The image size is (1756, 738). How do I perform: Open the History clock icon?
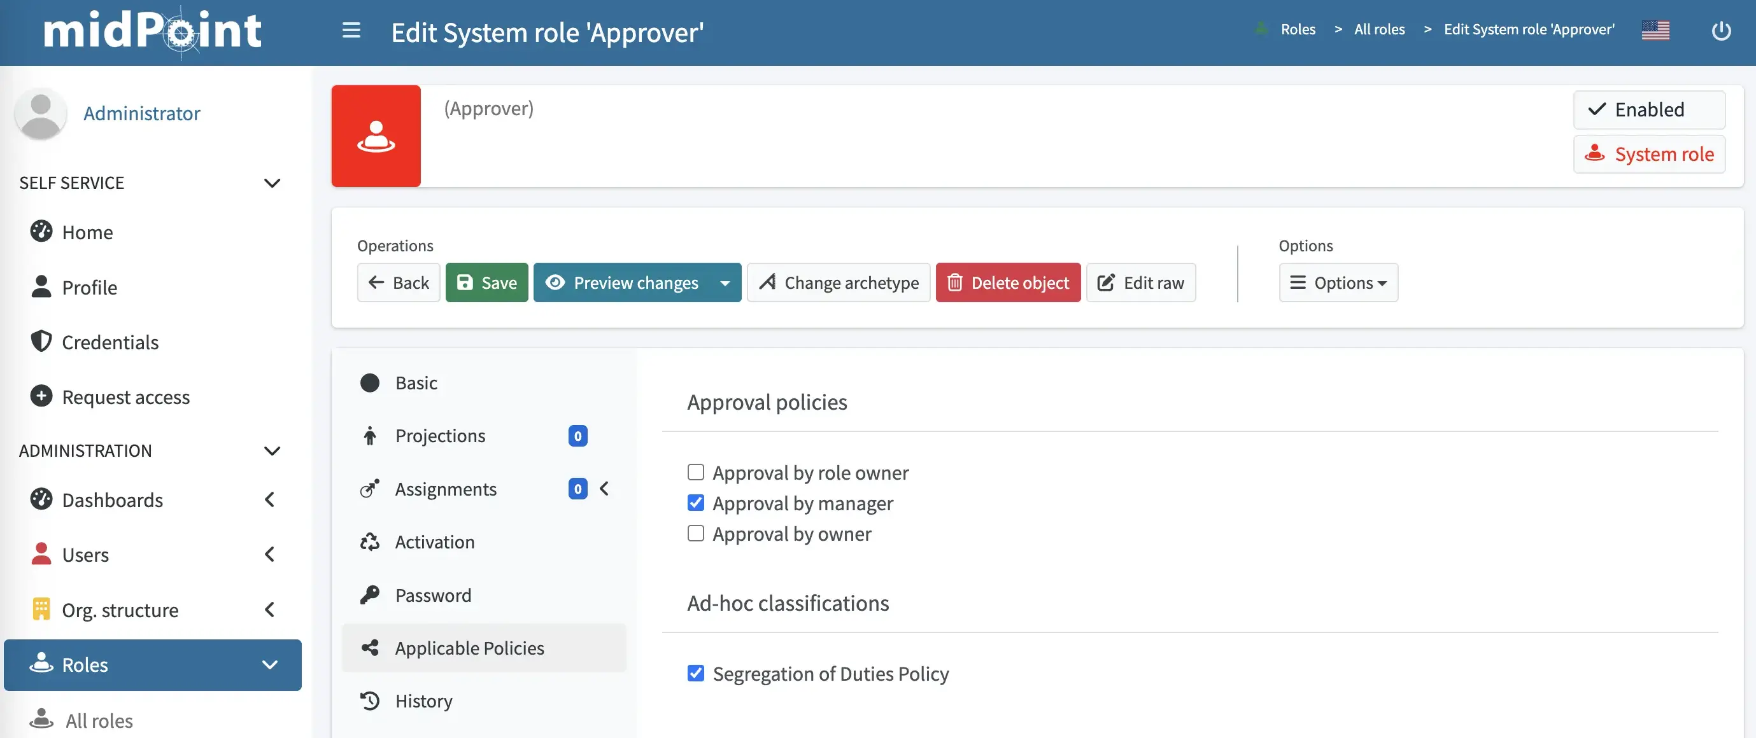[x=370, y=700]
